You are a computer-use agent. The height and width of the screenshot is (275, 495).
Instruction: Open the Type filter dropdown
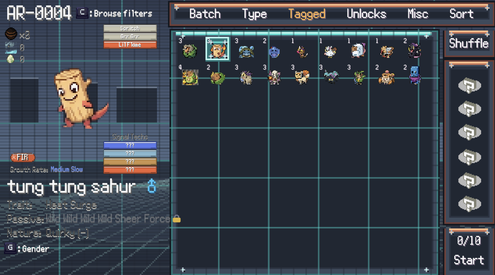click(x=255, y=14)
